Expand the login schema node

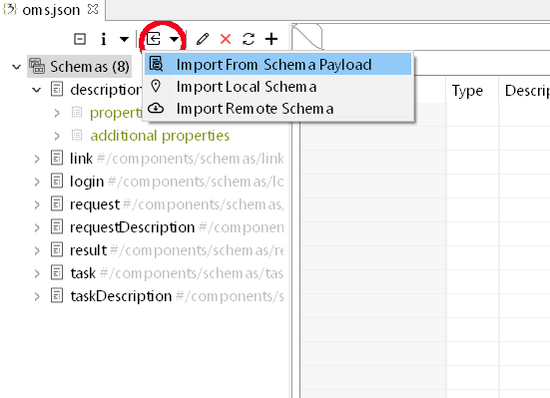coord(37,182)
